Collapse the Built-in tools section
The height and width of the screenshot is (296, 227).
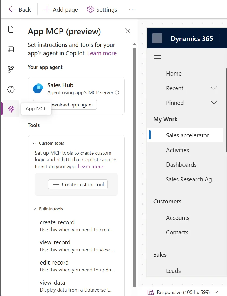[x=34, y=209]
